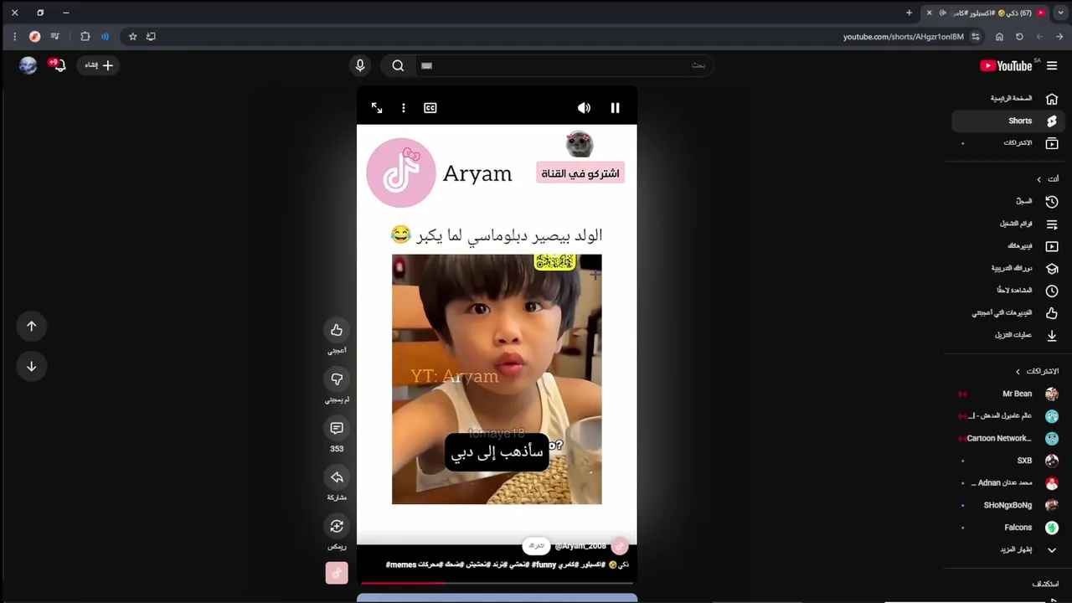Image resolution: width=1072 pixels, height=603 pixels.
Task: Open Subscriptions (الاشتراكات) feed in the sidebar
Action: click(x=1008, y=143)
